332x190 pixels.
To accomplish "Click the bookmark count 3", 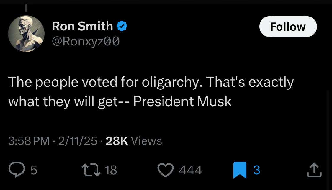I will click(x=257, y=170).
